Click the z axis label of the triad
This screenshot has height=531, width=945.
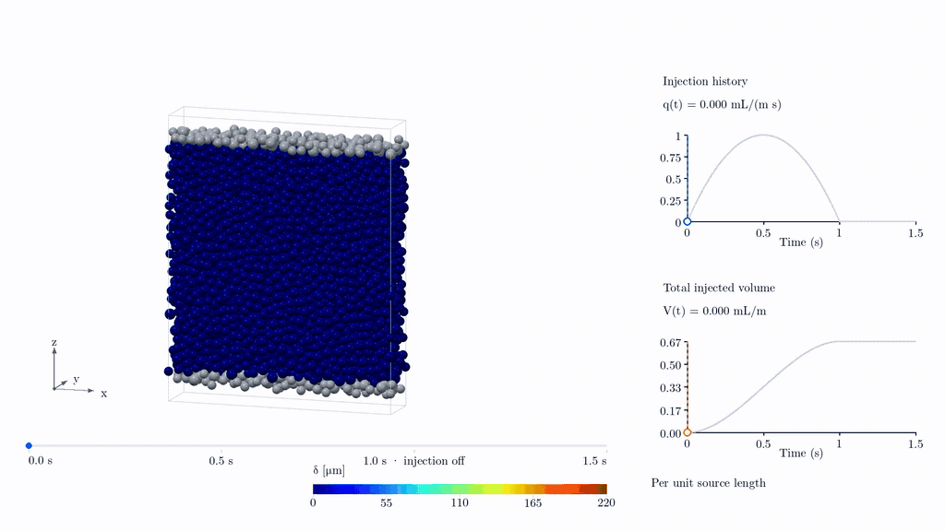coord(54,343)
